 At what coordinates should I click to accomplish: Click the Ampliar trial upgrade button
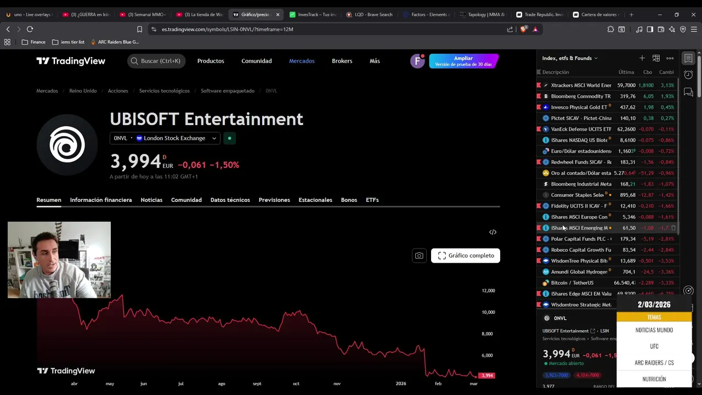(463, 61)
